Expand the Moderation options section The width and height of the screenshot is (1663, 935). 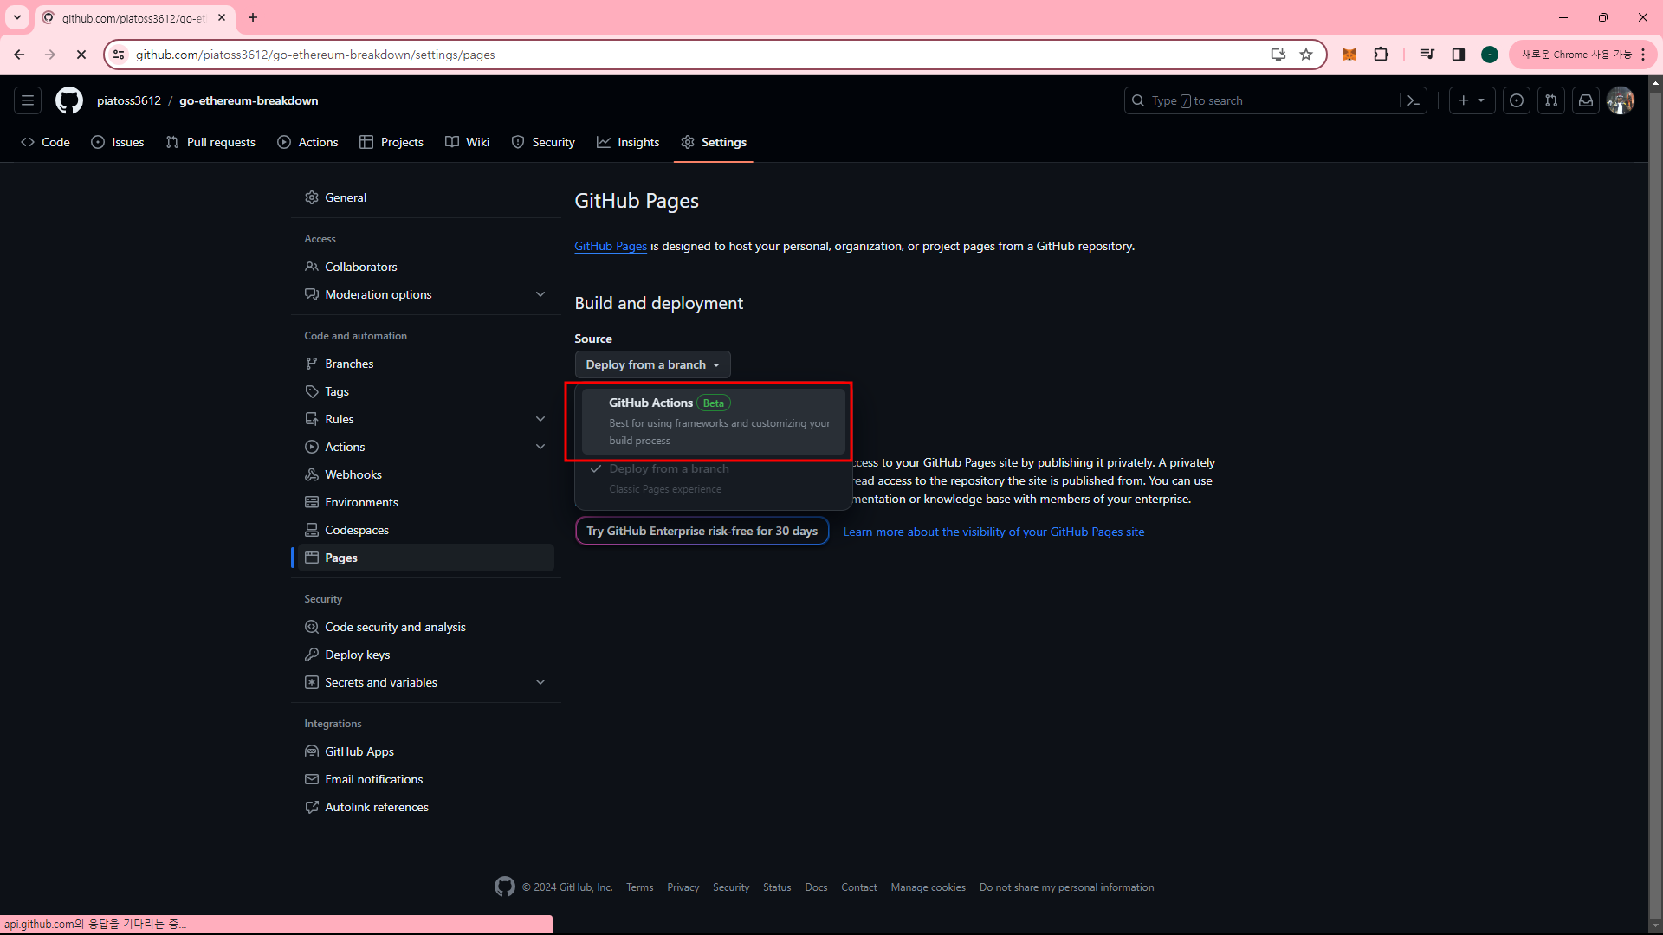coord(426,294)
